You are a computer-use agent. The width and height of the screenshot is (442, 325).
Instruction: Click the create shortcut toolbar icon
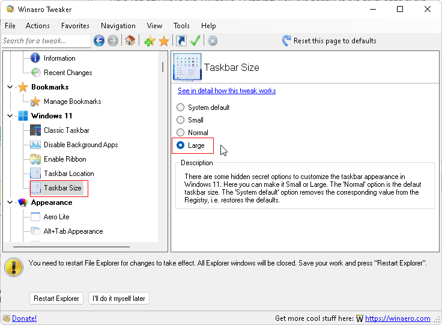tap(181, 41)
